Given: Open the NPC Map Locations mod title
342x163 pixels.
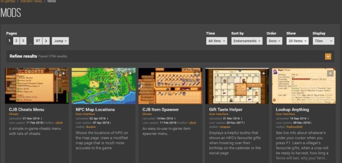Looking at the screenshot, I should pos(95,110).
